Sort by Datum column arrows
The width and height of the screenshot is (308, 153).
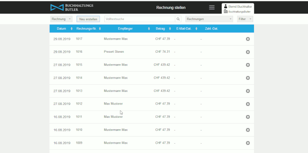click(x=71, y=29)
